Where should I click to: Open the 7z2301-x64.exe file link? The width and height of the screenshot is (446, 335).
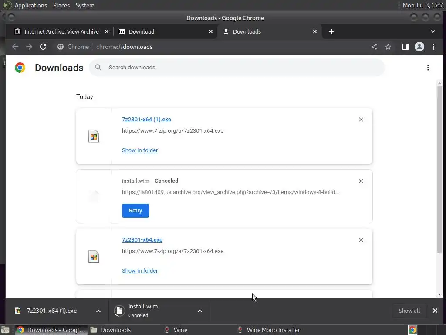(x=142, y=240)
